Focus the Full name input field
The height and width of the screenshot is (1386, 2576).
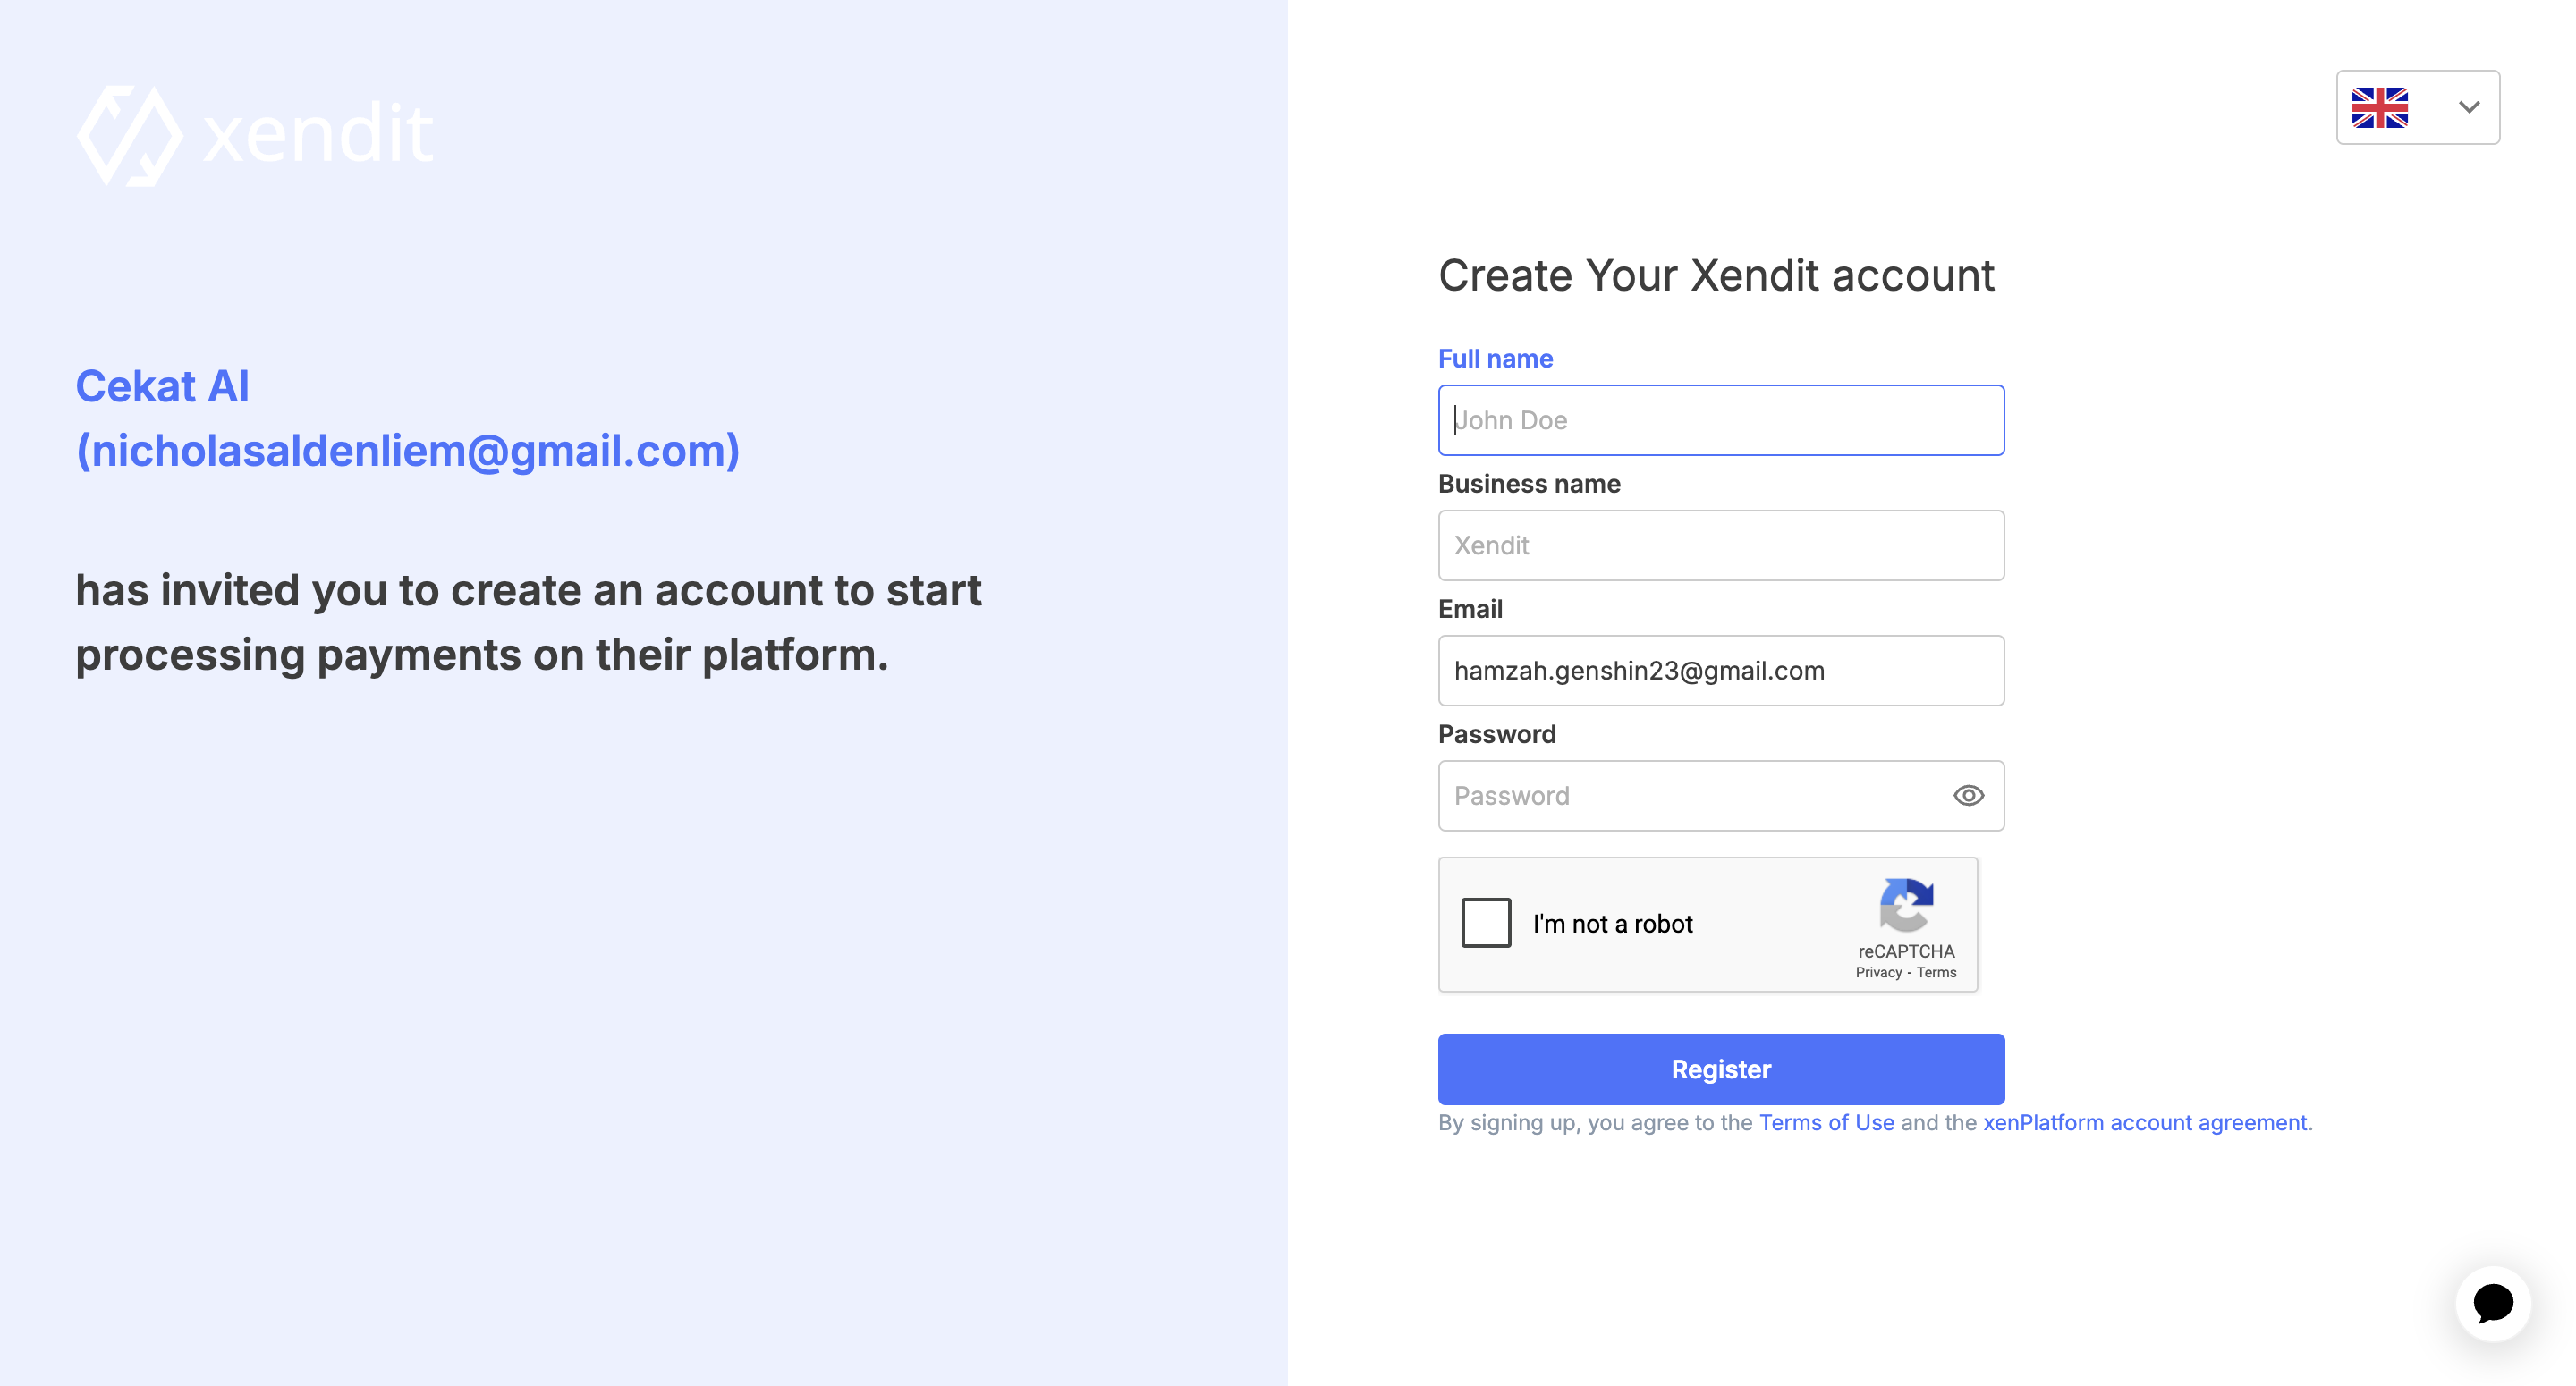tap(1720, 420)
